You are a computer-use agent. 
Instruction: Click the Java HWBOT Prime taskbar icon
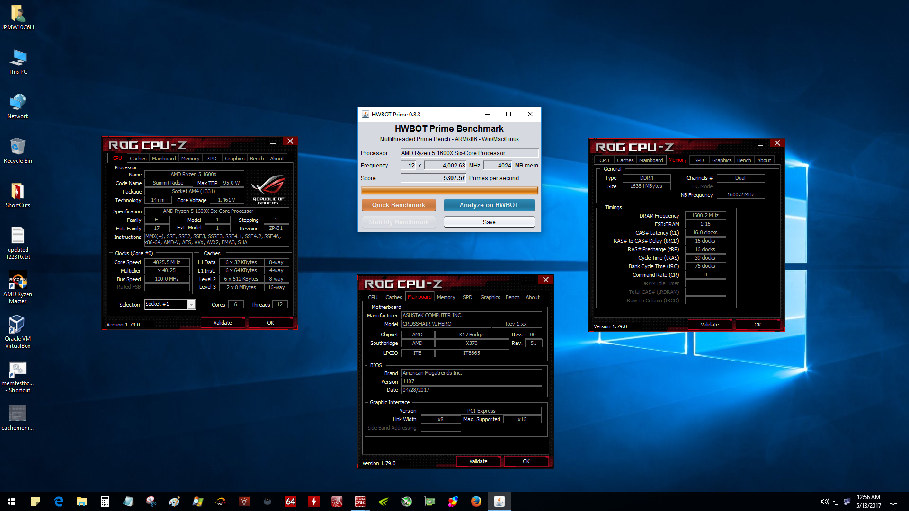[499, 502]
